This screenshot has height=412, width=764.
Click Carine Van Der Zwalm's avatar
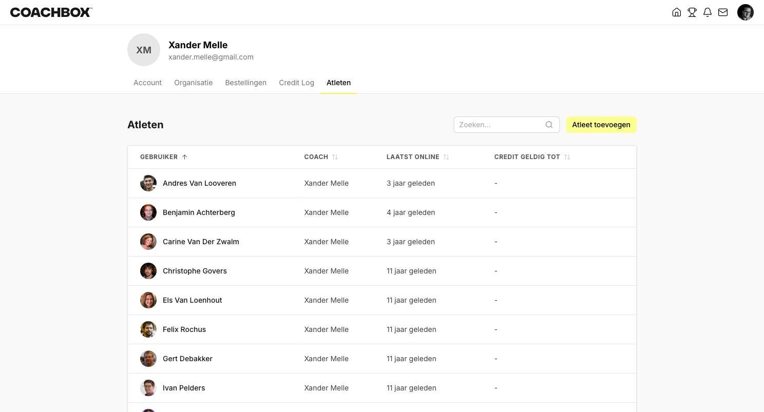tap(148, 242)
